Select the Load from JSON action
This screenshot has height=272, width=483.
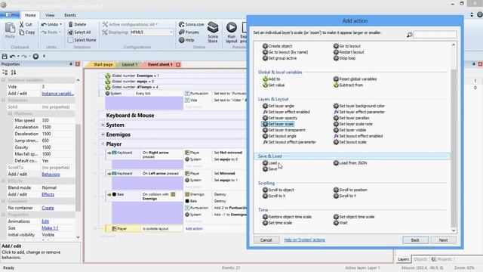(x=350, y=163)
